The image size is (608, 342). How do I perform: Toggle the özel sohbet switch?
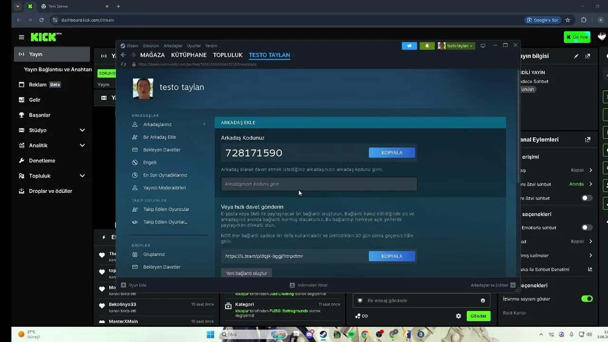[x=587, y=198]
